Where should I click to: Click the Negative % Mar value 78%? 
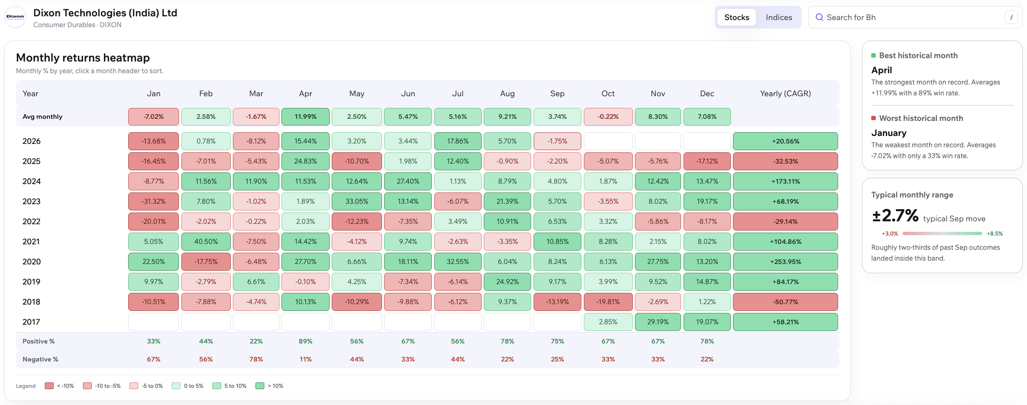coord(256,359)
